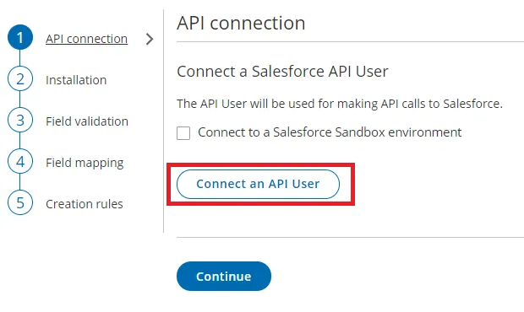Viewport: 524px width, 312px height.
Task: Click the chevron arrow beside API connection
Action: tap(150, 39)
